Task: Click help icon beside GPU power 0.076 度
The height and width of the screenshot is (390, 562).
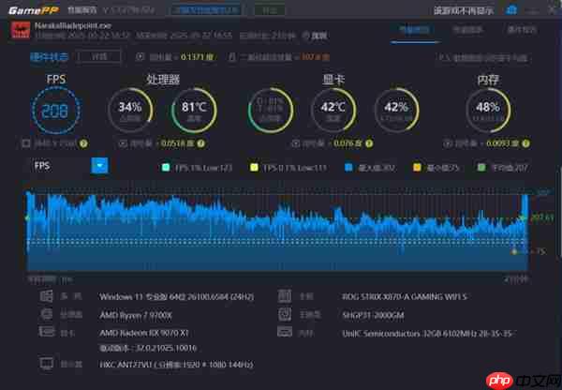Action: (x=369, y=143)
